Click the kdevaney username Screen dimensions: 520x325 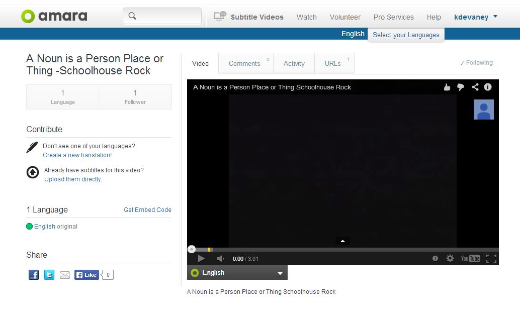point(471,17)
